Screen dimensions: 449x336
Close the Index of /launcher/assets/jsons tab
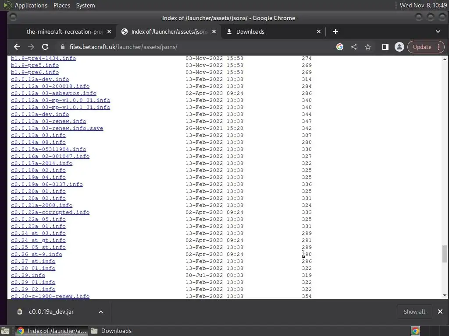click(x=214, y=31)
